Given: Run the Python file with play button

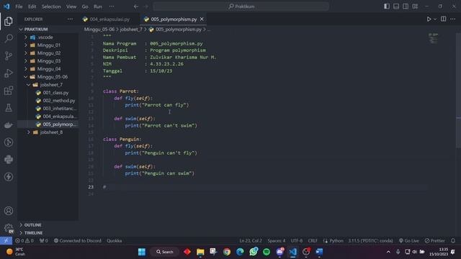Looking at the screenshot, I should 429,19.
